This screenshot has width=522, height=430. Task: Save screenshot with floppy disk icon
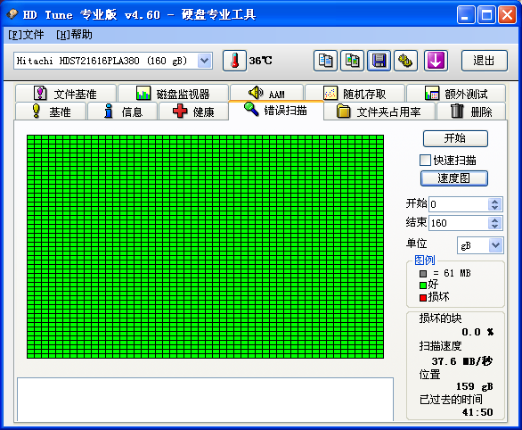coord(379,61)
